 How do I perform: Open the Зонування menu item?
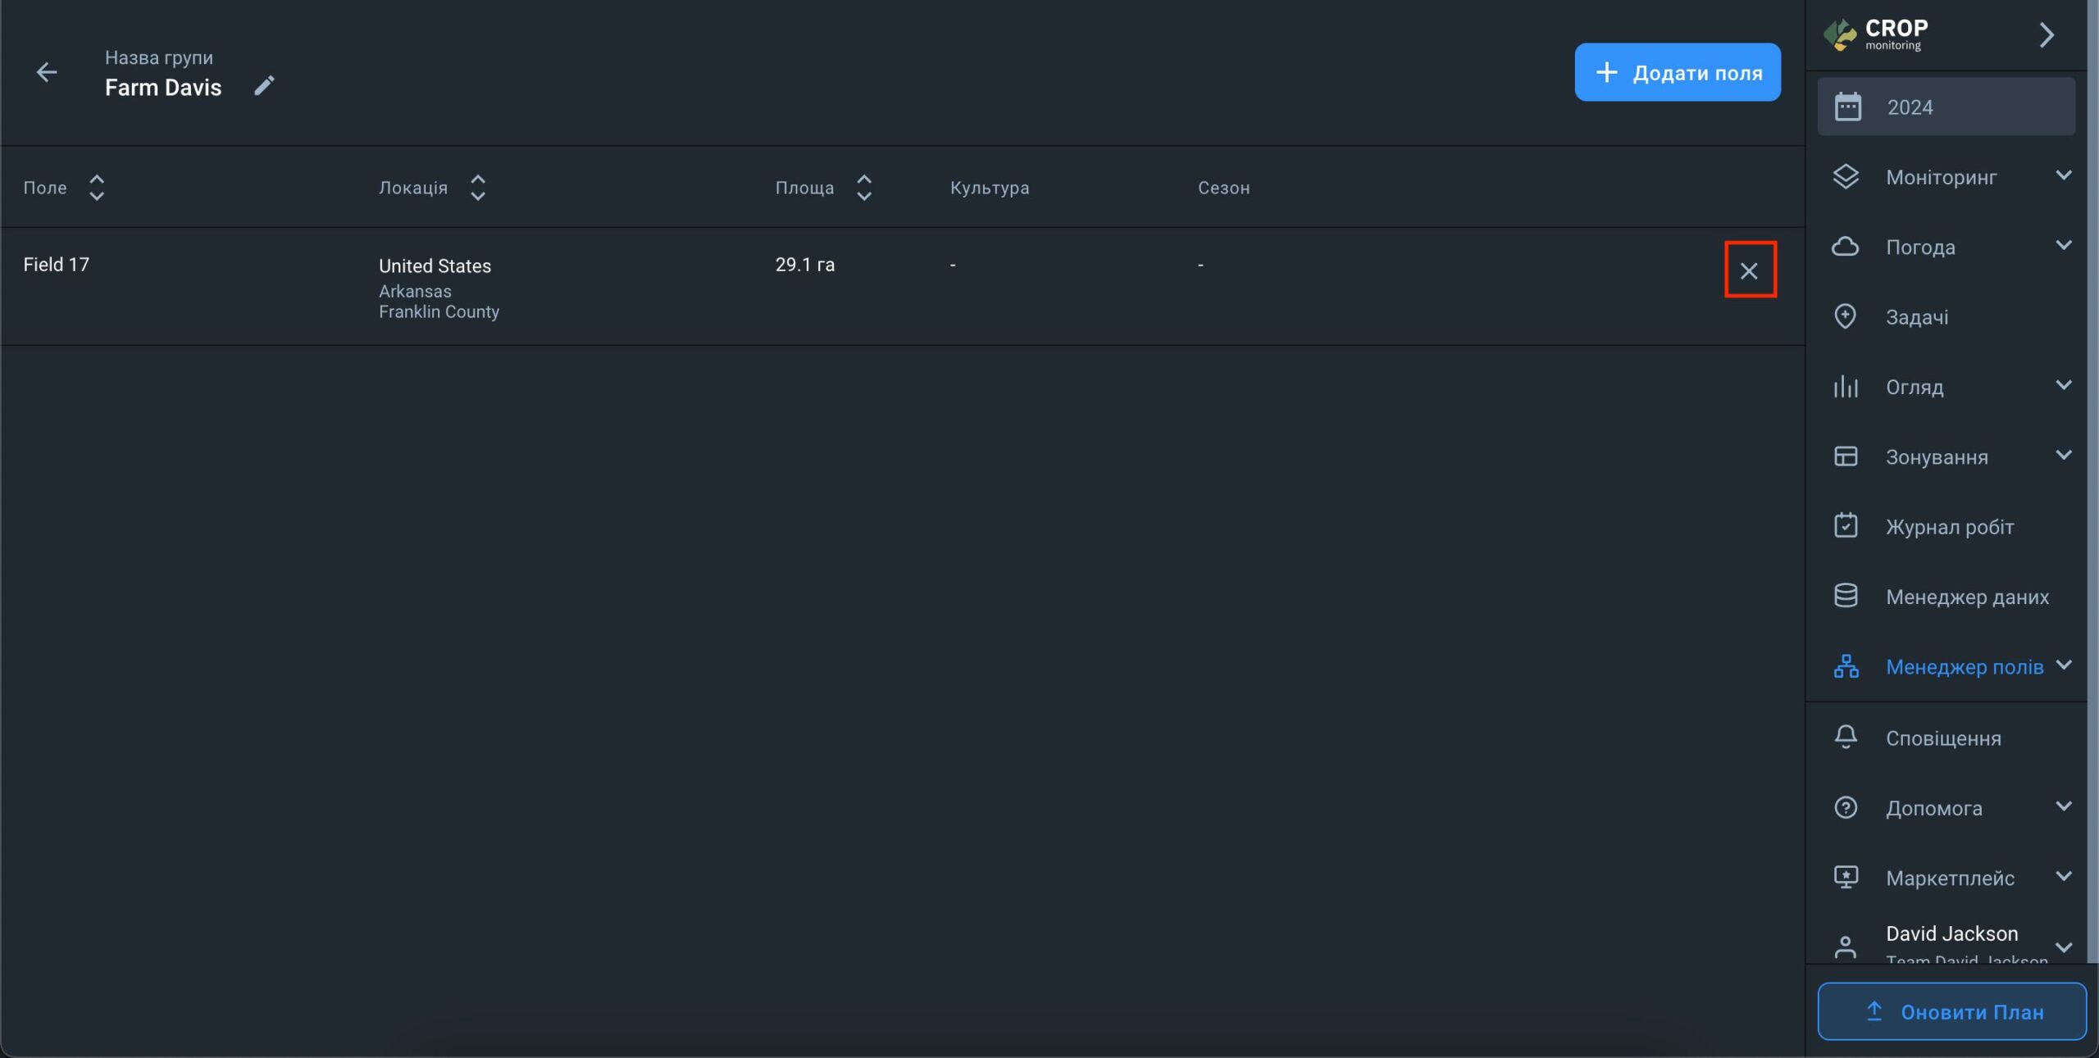click(1936, 456)
